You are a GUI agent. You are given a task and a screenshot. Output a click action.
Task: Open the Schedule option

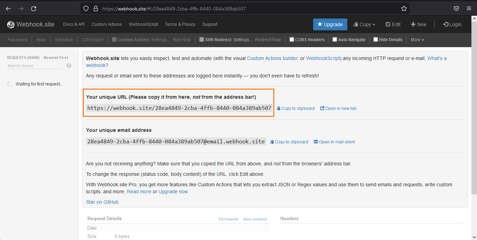pyautogui.click(x=64, y=40)
